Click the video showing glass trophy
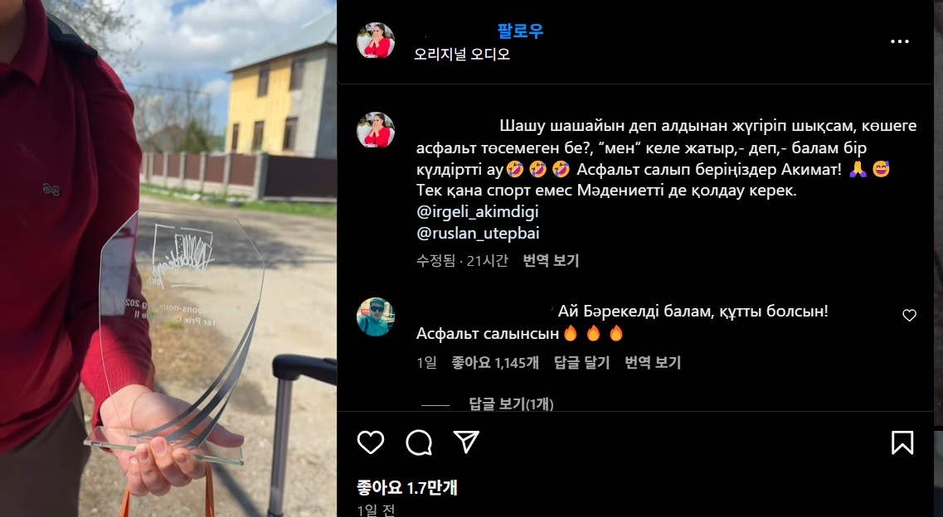The width and height of the screenshot is (943, 517). 168,258
